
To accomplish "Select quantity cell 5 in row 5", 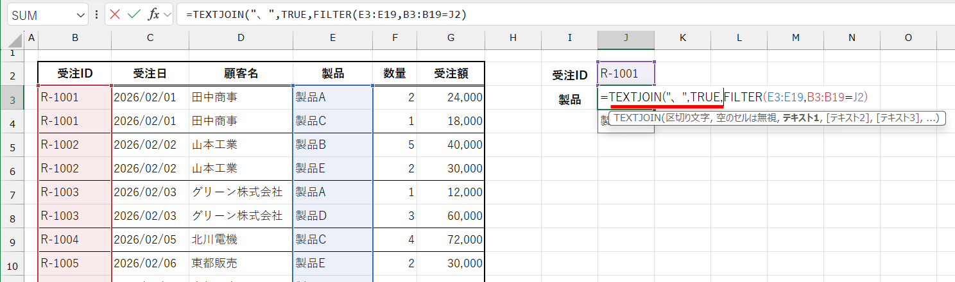I will pos(395,145).
